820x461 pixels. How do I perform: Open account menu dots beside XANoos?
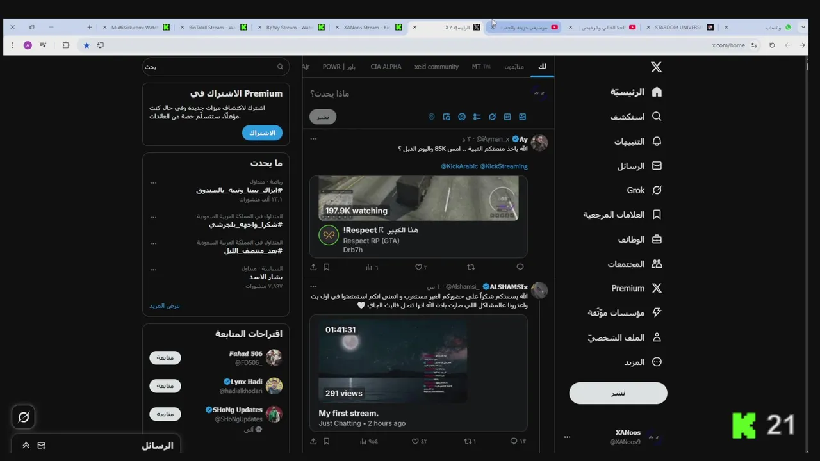(567, 437)
